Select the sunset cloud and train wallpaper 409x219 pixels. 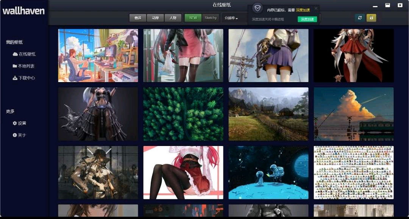tap(354, 114)
